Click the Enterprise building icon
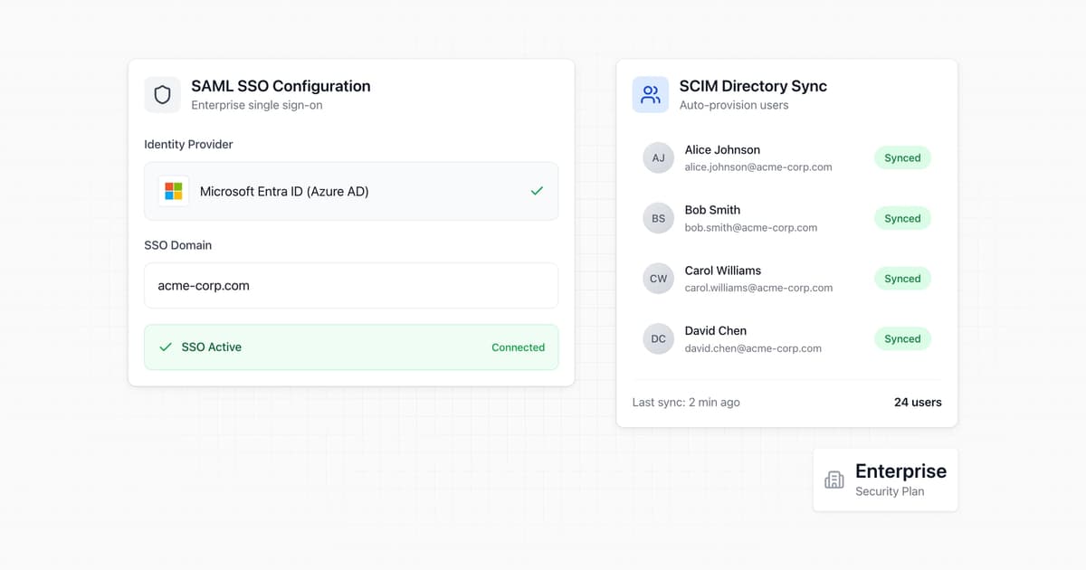 click(834, 480)
